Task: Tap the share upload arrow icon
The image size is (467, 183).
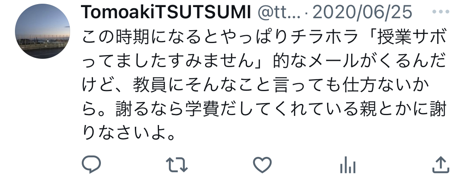Action: tap(440, 165)
